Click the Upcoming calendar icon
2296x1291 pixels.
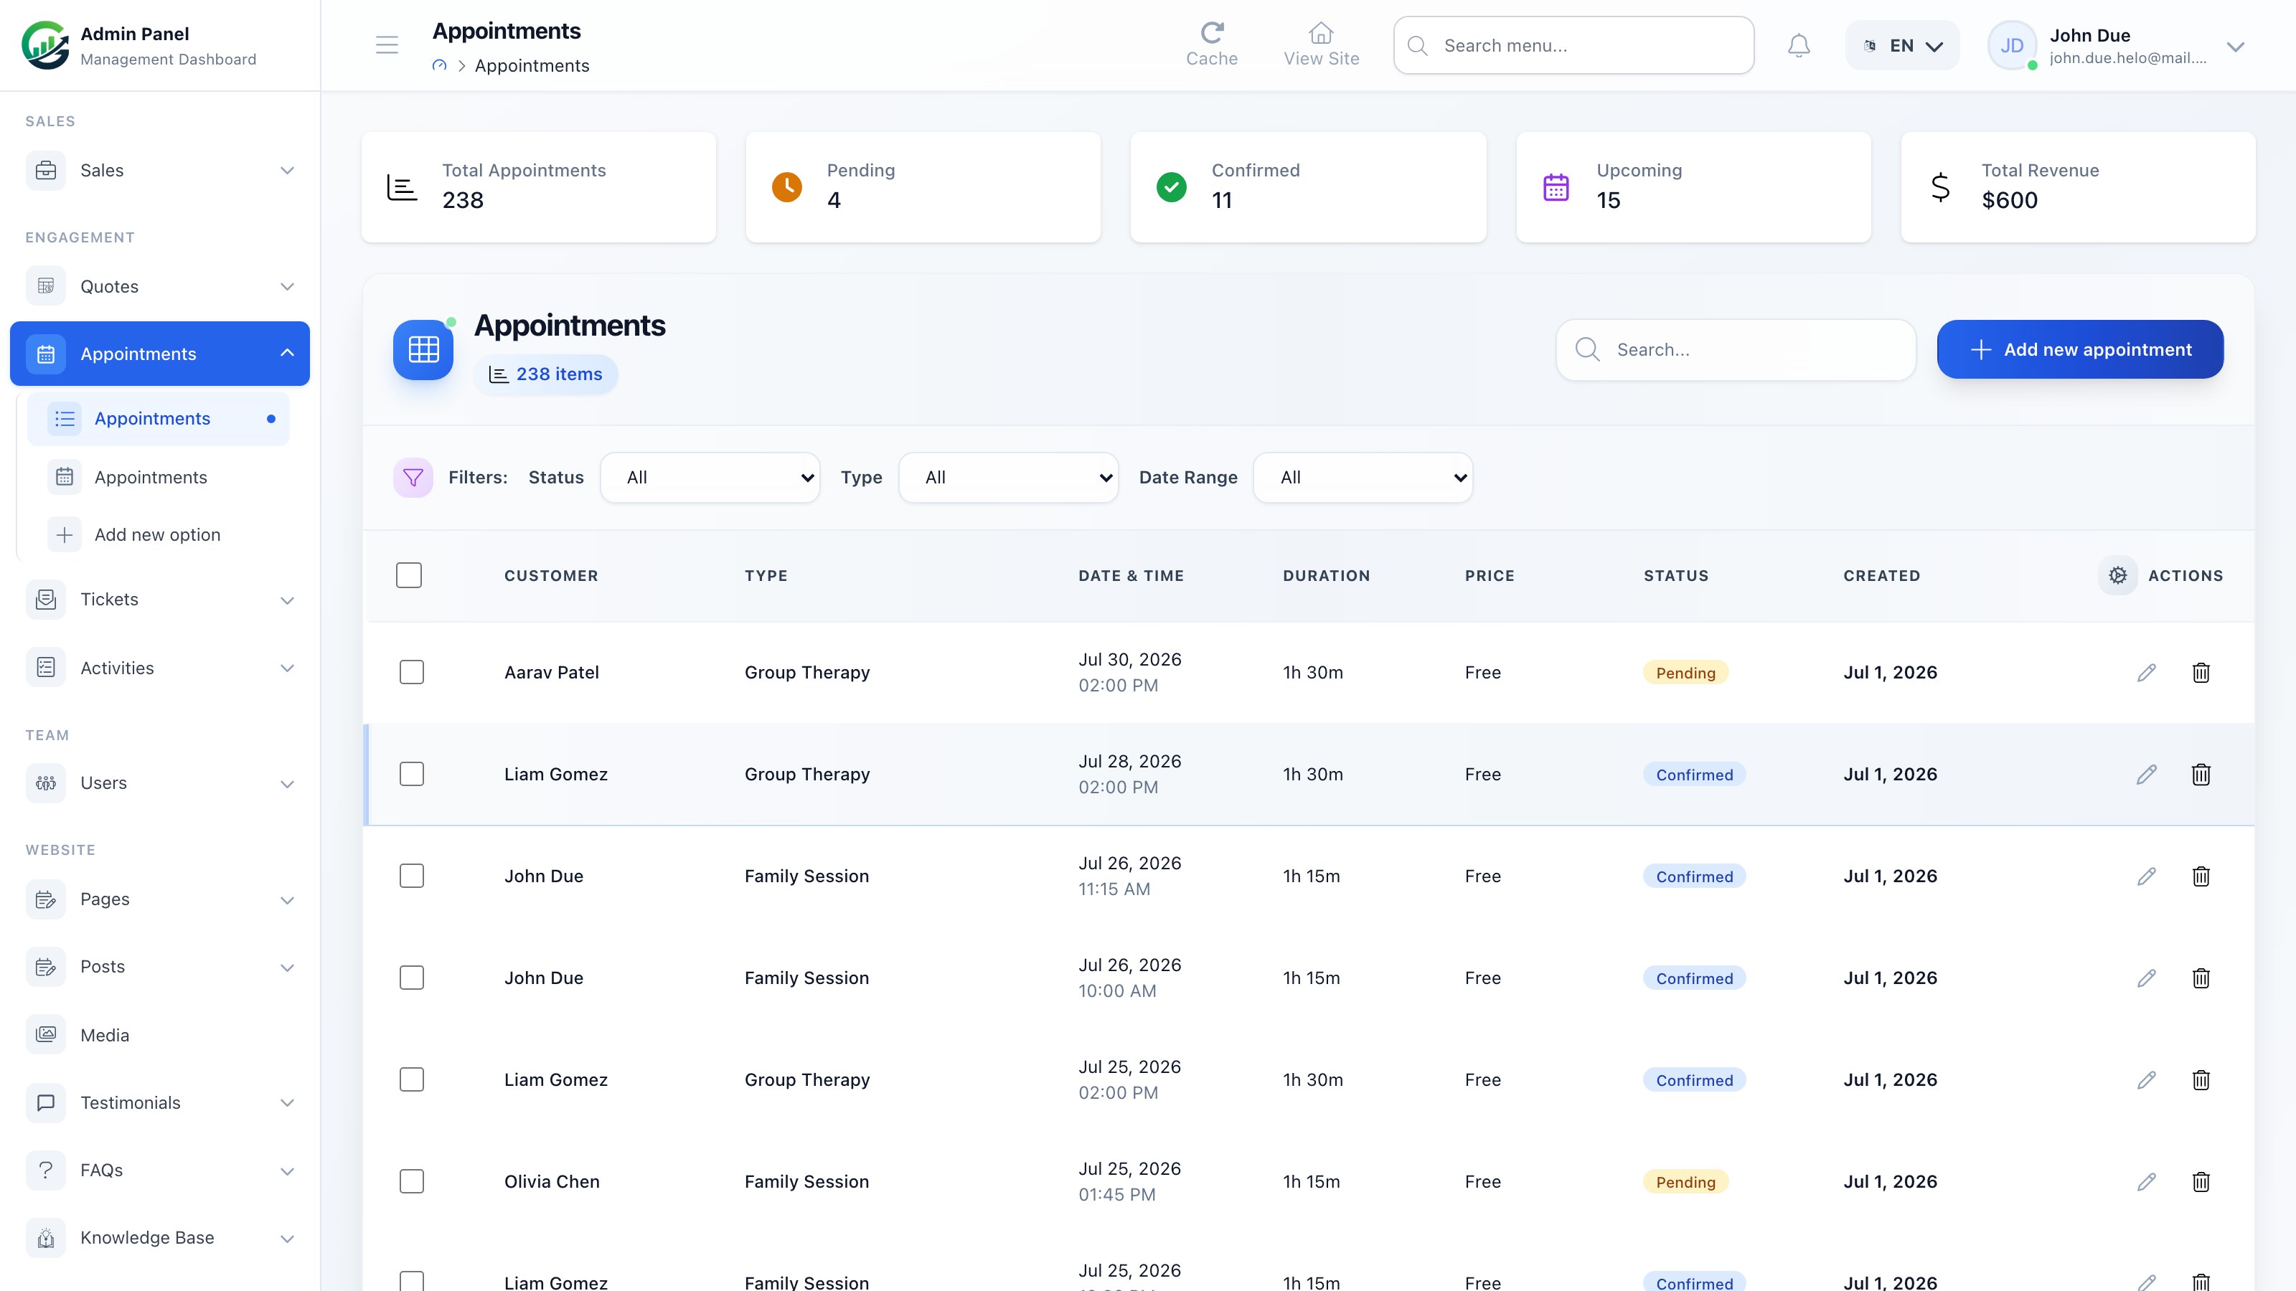(1556, 187)
